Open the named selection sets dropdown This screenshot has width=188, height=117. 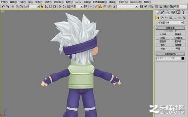127,7
